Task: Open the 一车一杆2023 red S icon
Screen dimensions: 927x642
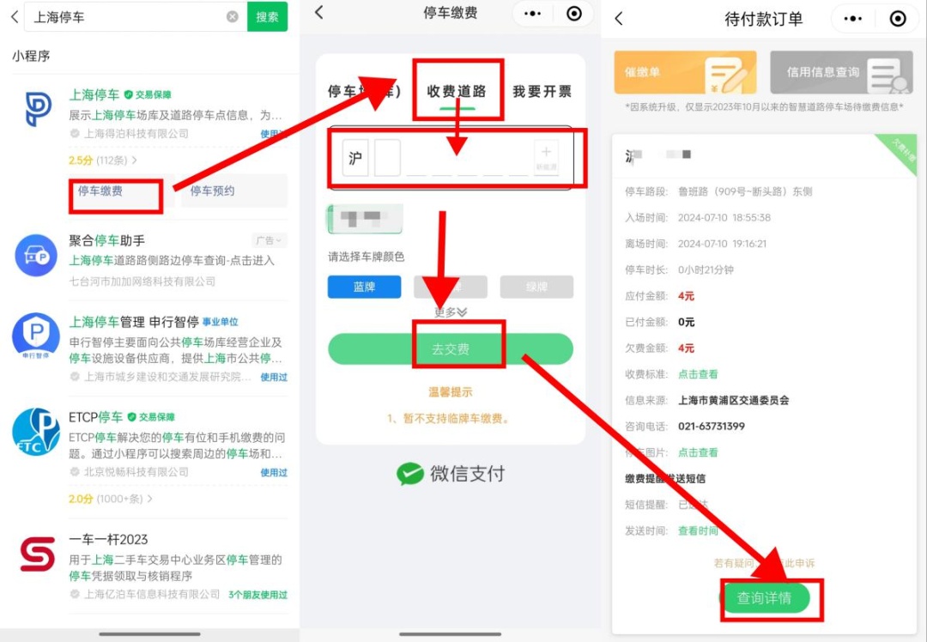Action: pyautogui.click(x=37, y=554)
